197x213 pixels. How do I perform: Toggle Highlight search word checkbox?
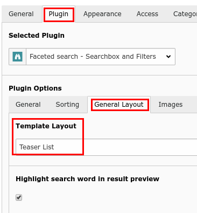[19, 197]
